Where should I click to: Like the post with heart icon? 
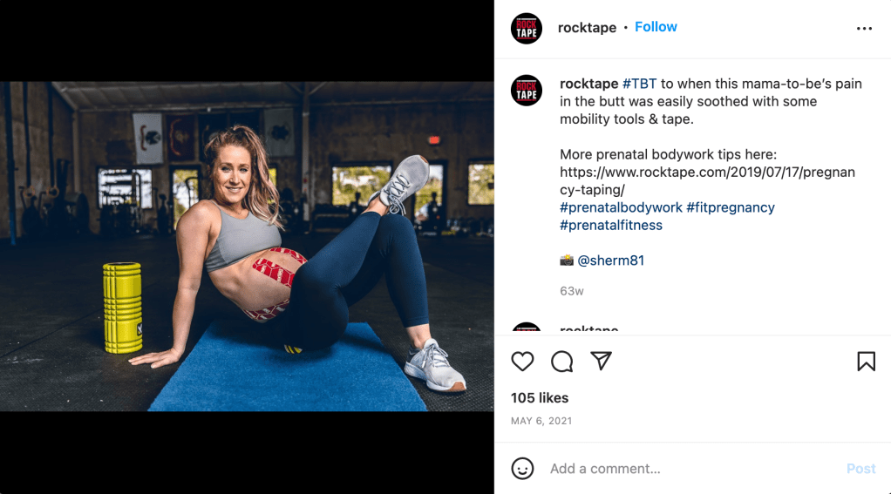point(522,362)
